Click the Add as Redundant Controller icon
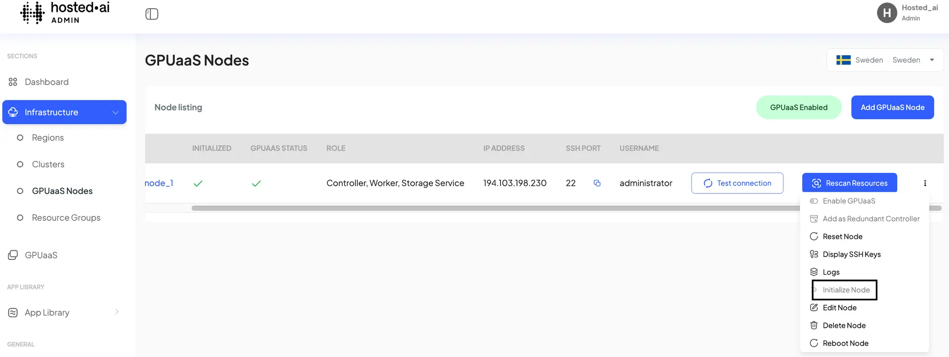The image size is (949, 357). click(814, 219)
